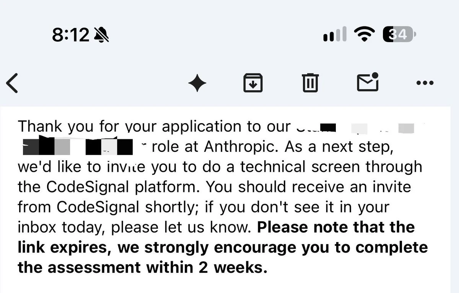Tap the 8:12 clock in status bar
Viewport: 459px width, 293px height.
[70, 35]
